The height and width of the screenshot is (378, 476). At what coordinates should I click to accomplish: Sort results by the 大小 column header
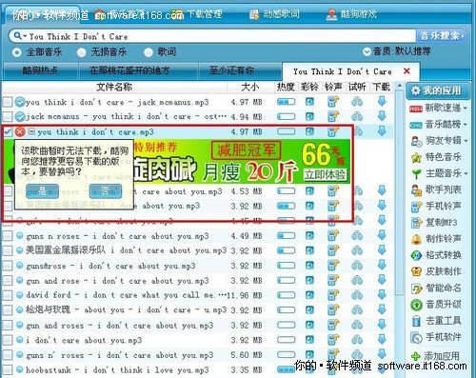[x=250, y=87]
